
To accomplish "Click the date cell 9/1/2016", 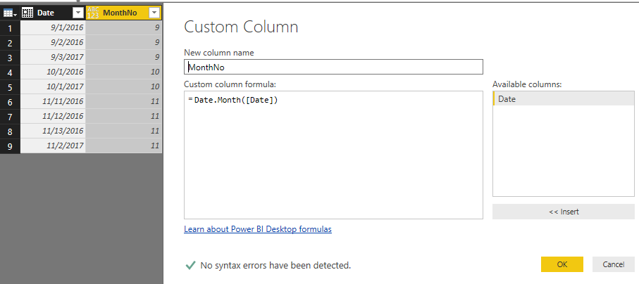I will (x=53, y=27).
